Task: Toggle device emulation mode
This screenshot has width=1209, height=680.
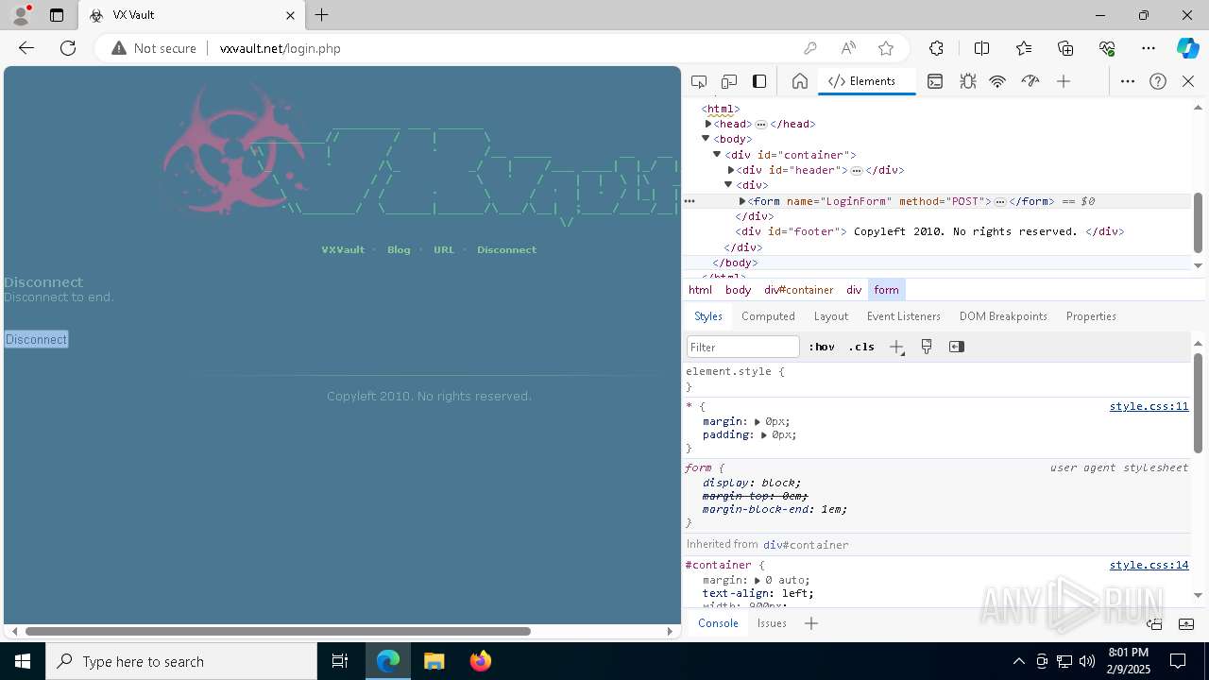Action: click(729, 81)
